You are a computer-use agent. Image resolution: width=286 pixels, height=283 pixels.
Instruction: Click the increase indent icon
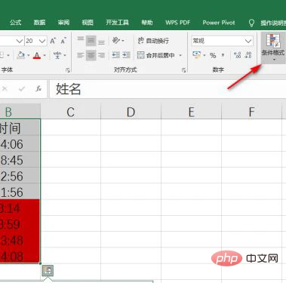click(126, 55)
